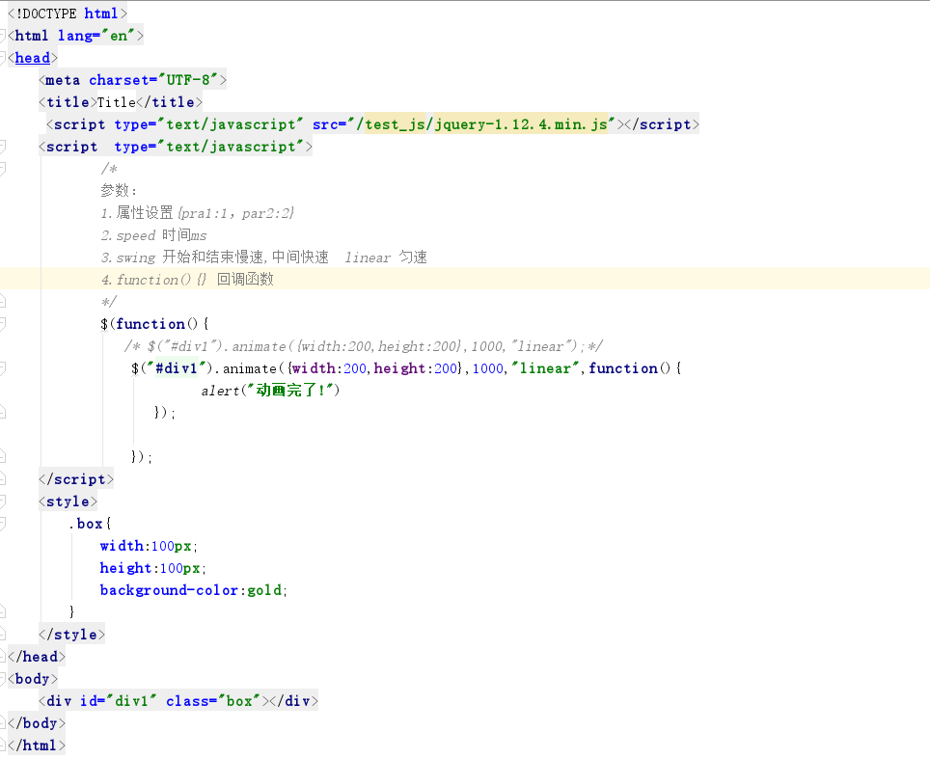Click the width:200 property in animate call
930x759 pixels.
tap(329, 368)
